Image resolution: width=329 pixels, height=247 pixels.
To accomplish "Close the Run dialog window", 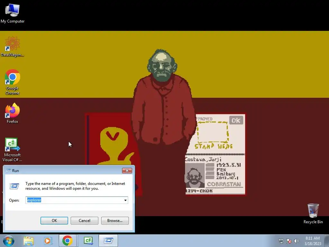I will tap(127, 170).
